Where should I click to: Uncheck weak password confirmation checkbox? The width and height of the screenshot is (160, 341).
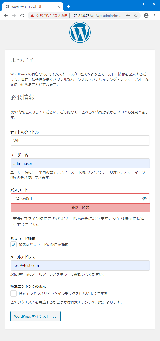pos(13,245)
